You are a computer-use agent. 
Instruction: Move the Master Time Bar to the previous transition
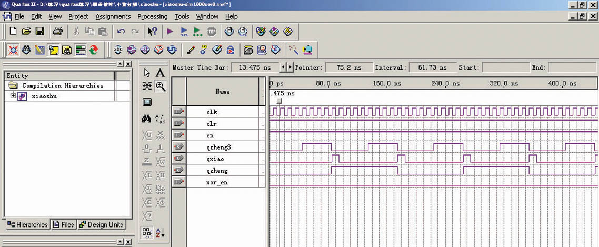[283, 67]
